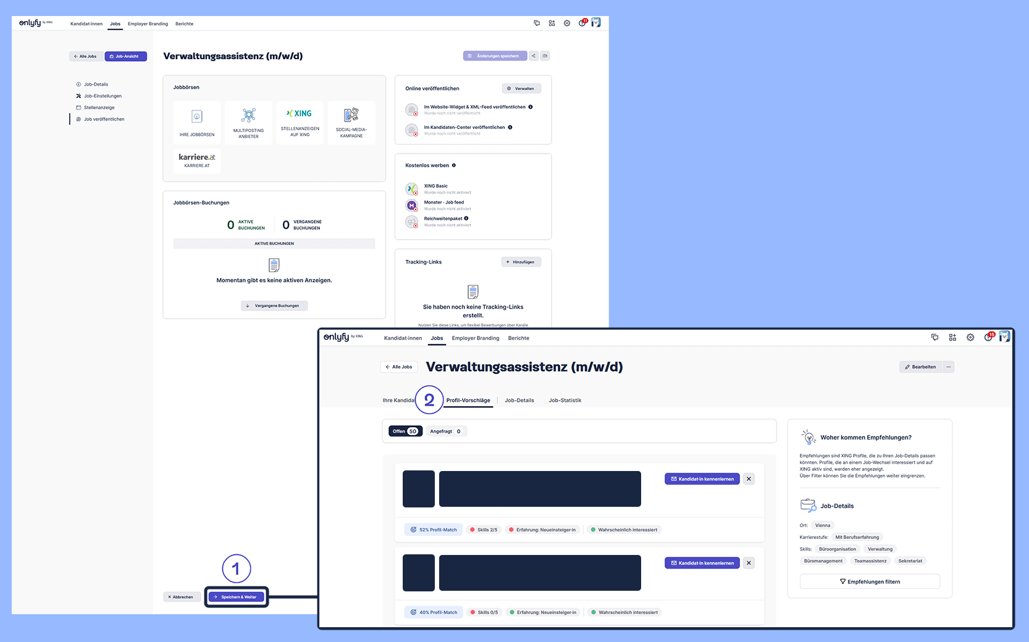This screenshot has width=1029, height=642.
Task: Click the Büroorganisation skill tag
Action: pos(837,549)
